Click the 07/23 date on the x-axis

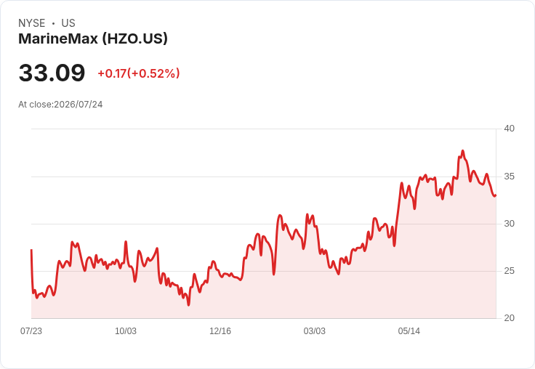31,331
